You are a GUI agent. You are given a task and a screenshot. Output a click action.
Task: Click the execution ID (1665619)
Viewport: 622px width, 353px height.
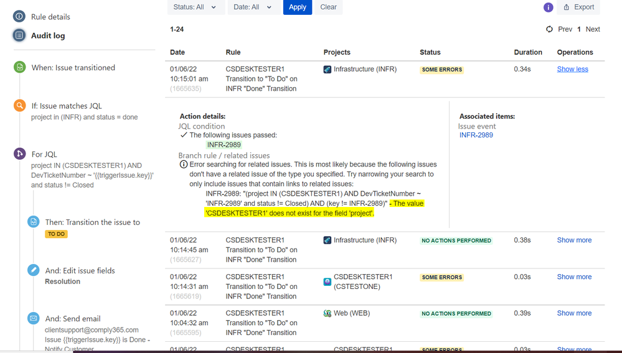(186, 296)
